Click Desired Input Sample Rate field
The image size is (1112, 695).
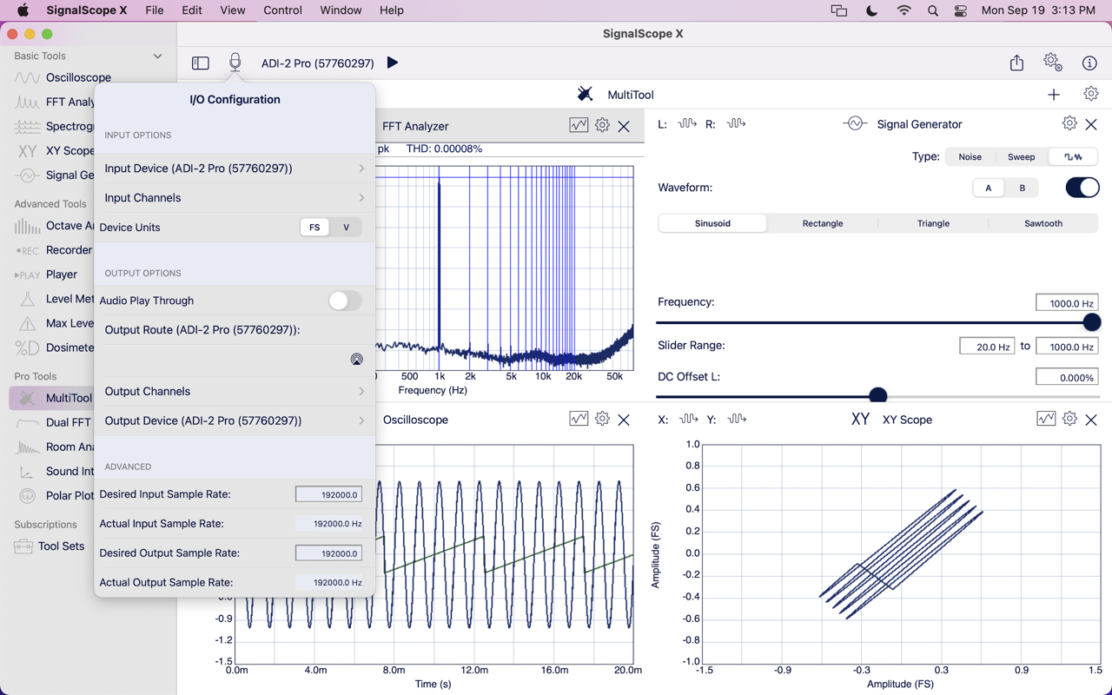coord(328,494)
